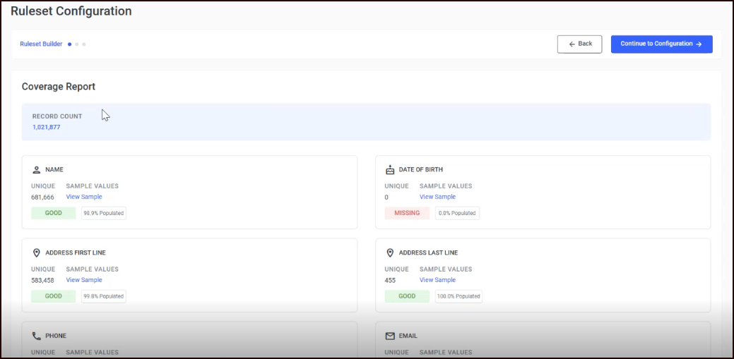Click the Ruleset Configuration page title
This screenshot has height=359, width=734.
click(71, 11)
